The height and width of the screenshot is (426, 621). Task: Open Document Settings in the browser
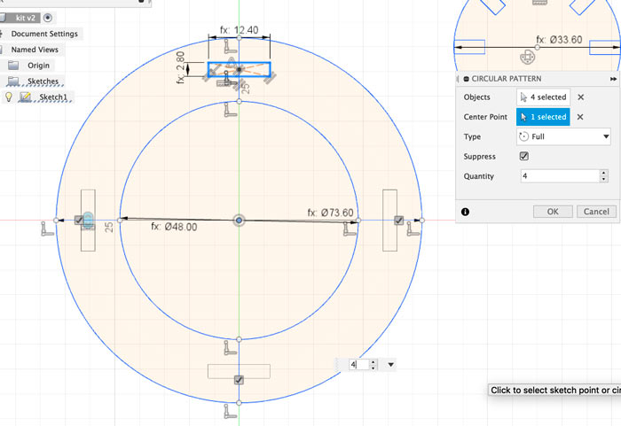click(x=44, y=34)
